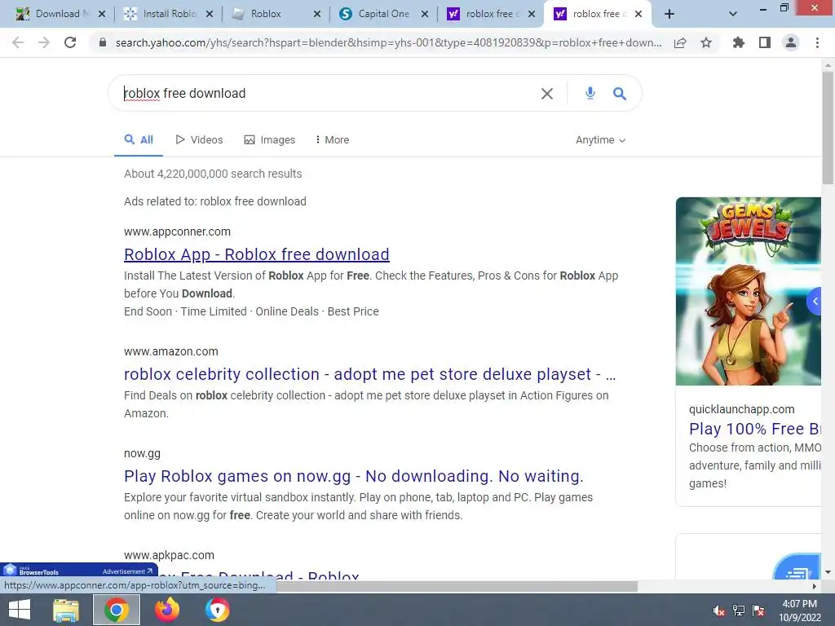Open the Anytime date filter dropdown
The width and height of the screenshot is (835, 626).
[x=600, y=140]
